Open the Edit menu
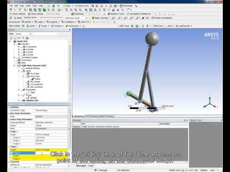This screenshot has width=230, height=172. click(x=16, y=6)
